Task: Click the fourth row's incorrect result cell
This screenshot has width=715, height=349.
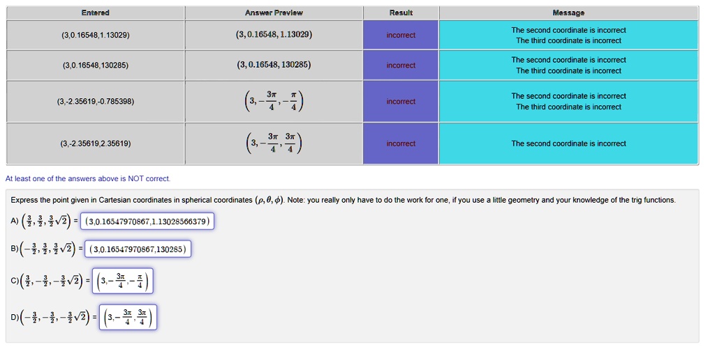Action: coord(401,144)
